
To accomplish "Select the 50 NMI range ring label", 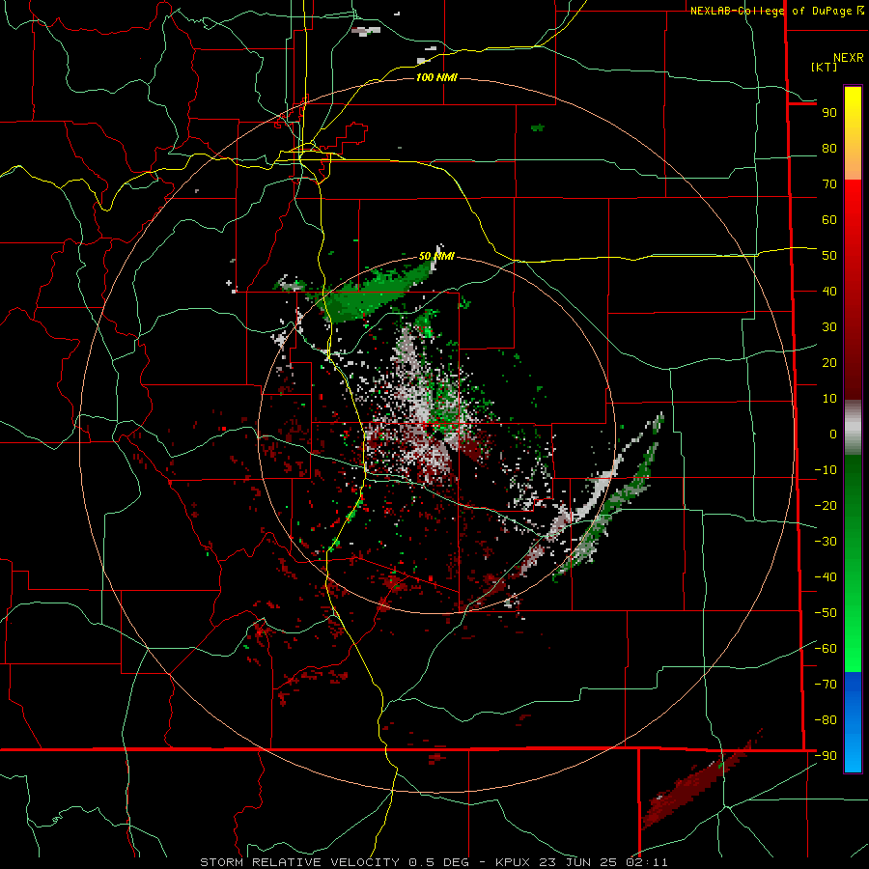I will point(436,256).
